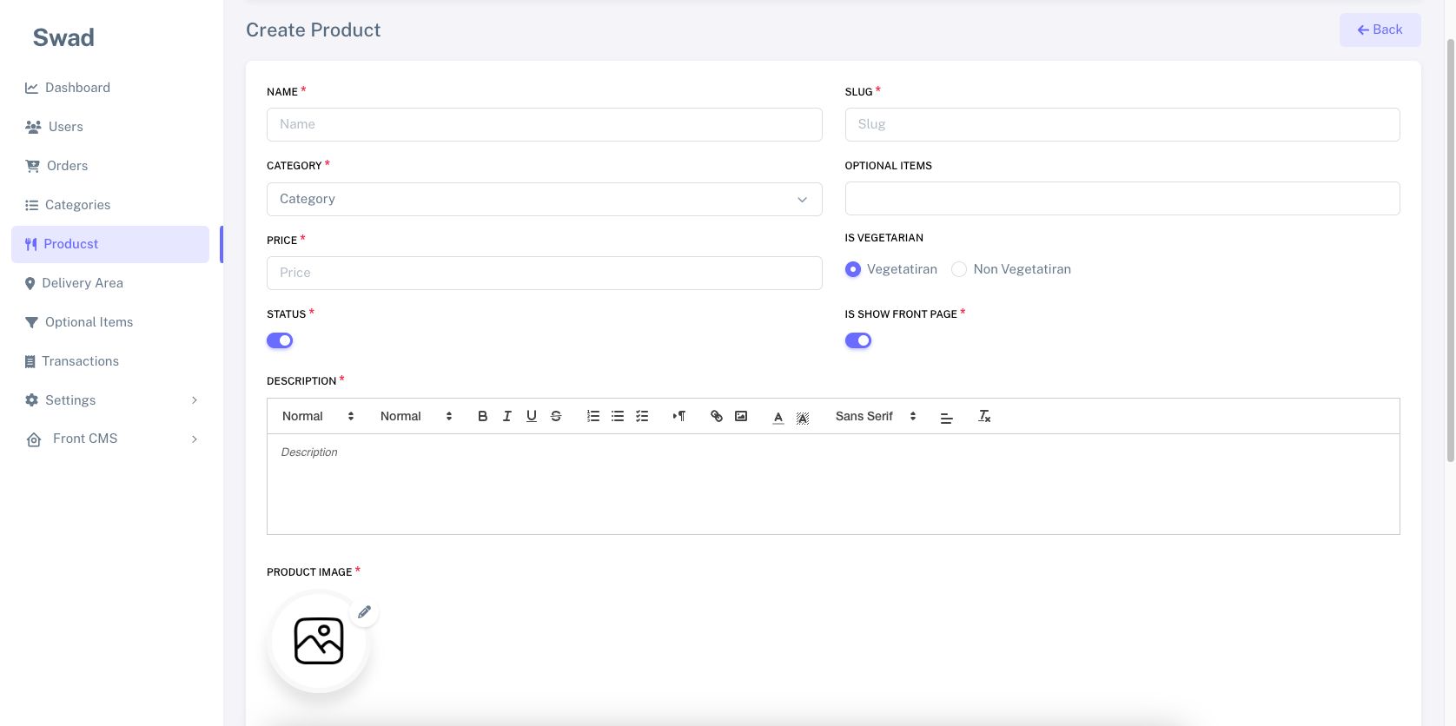Apply strikethrough formatting in editor

[556, 417]
